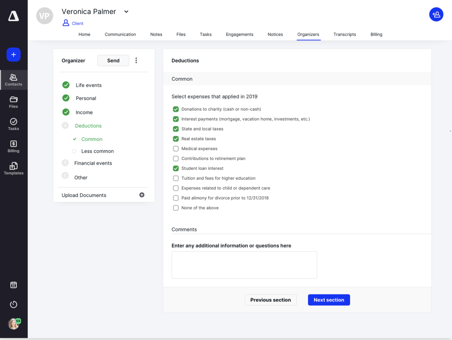452x340 pixels.
Task: Open Billing from the left sidebar
Action: click(14, 146)
